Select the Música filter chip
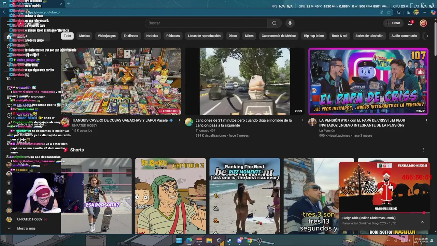The width and height of the screenshot is (437, 246). 84,36
